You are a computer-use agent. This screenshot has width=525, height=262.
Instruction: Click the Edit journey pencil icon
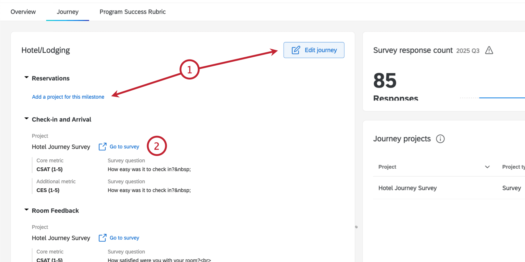(296, 50)
